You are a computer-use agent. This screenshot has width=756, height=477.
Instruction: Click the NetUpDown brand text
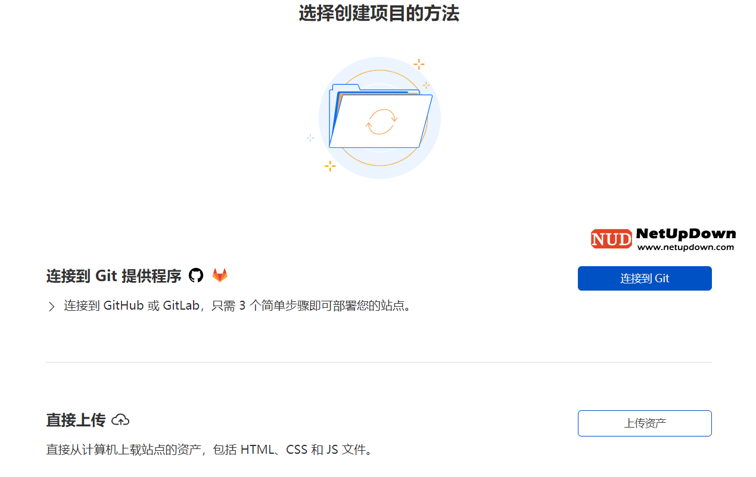[x=686, y=234]
